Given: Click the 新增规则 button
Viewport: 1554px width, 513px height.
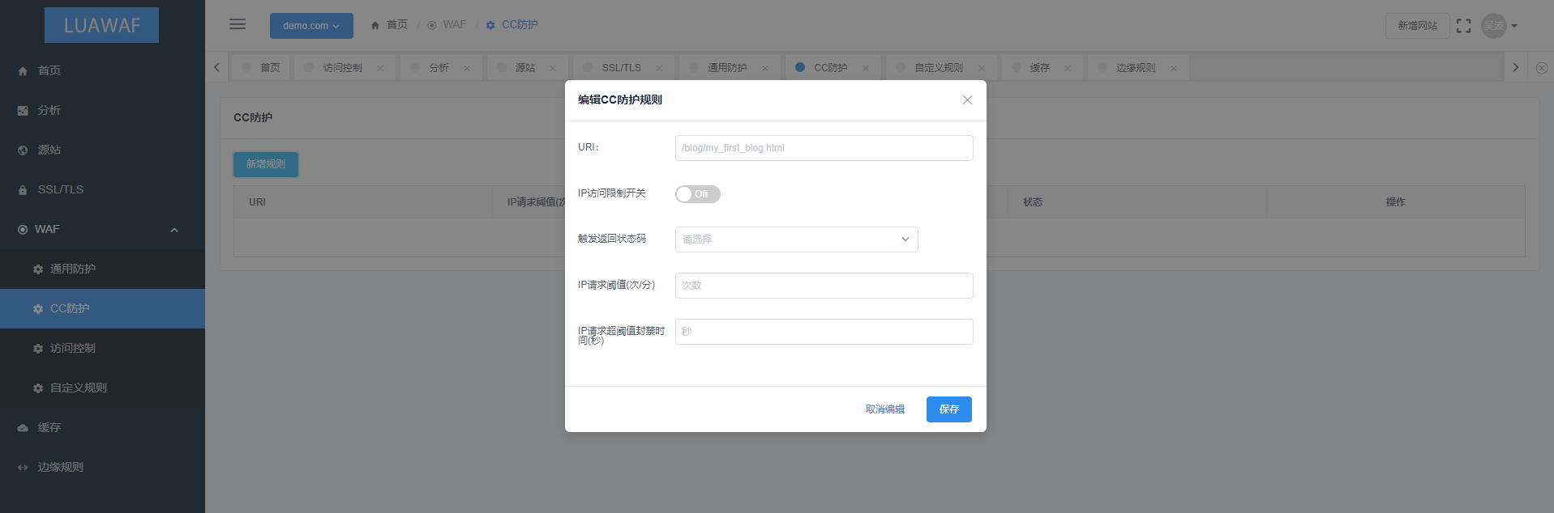Looking at the screenshot, I should (x=266, y=164).
